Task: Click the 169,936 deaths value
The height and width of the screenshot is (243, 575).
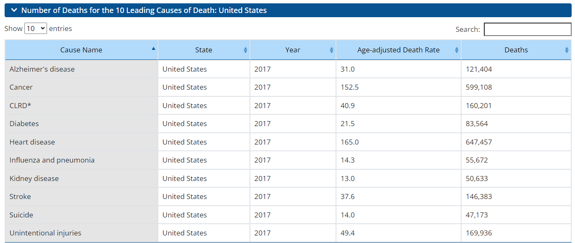Action: [x=479, y=233]
